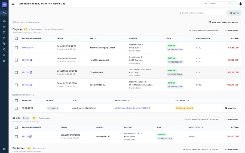Toggle the Eingang table header checkbox
Viewport: 245px width, 153px height.
(16, 38)
